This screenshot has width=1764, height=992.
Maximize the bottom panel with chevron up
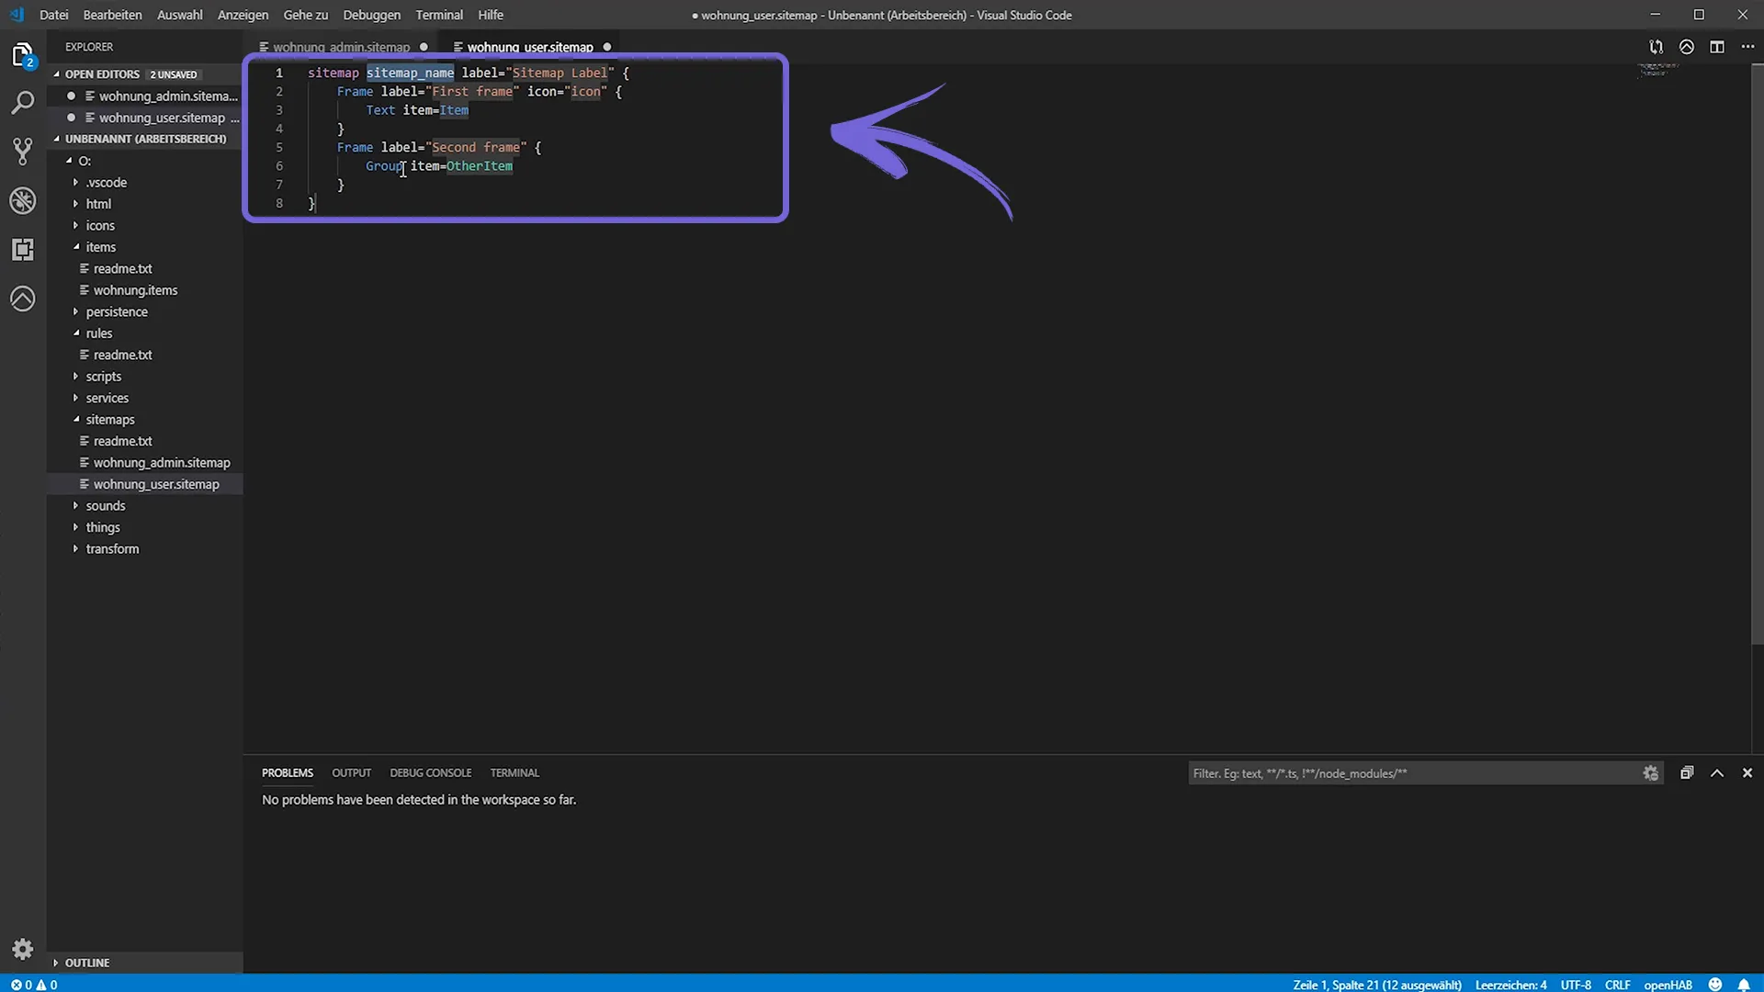1716,773
